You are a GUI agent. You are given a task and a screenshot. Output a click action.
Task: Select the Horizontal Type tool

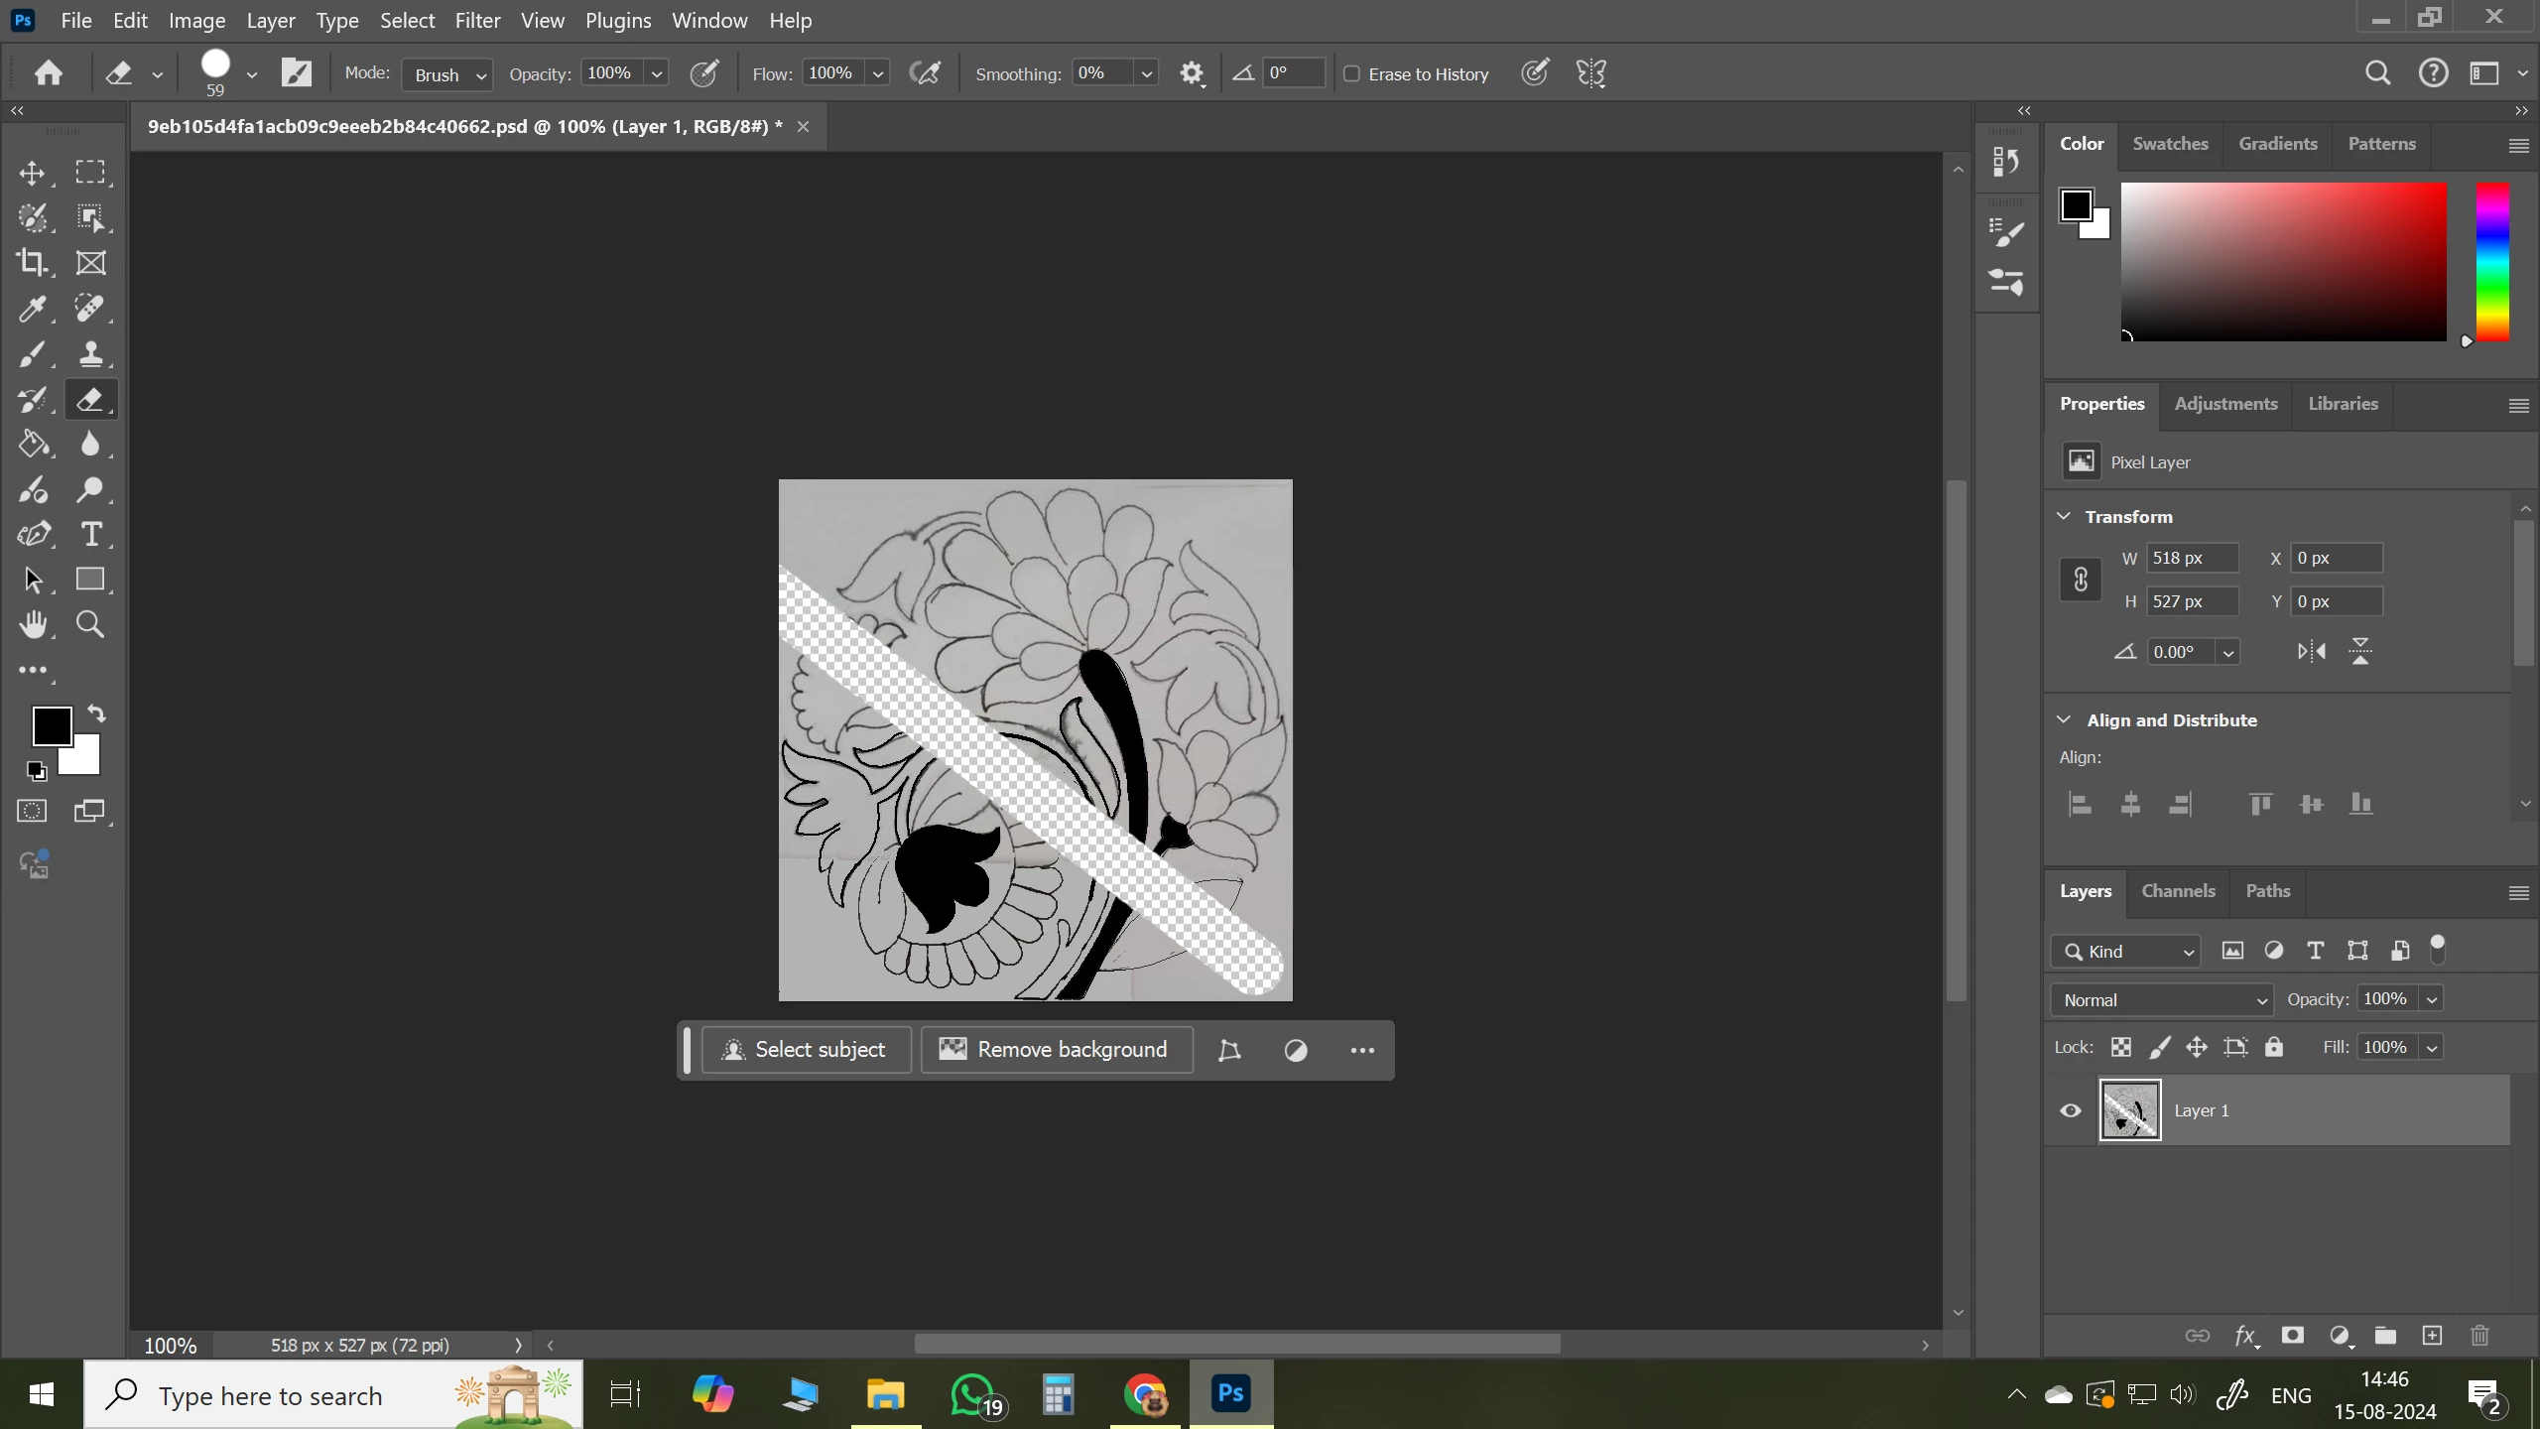90,534
